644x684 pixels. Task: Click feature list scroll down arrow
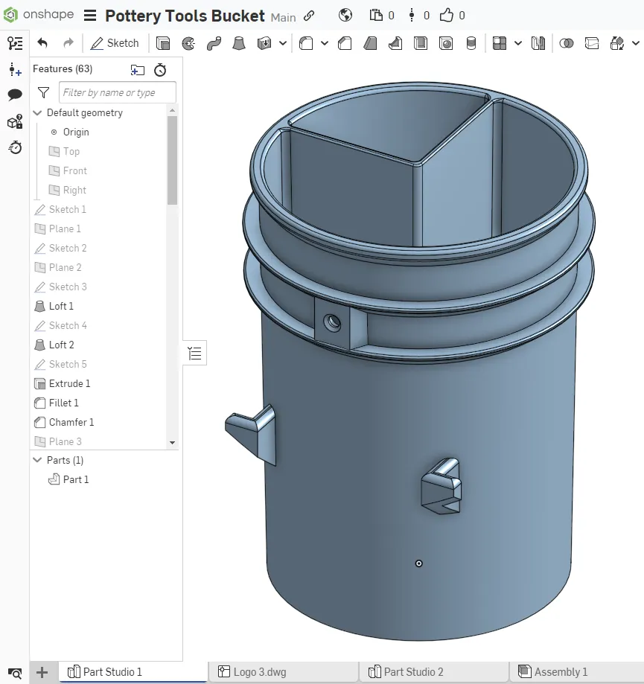click(x=172, y=443)
